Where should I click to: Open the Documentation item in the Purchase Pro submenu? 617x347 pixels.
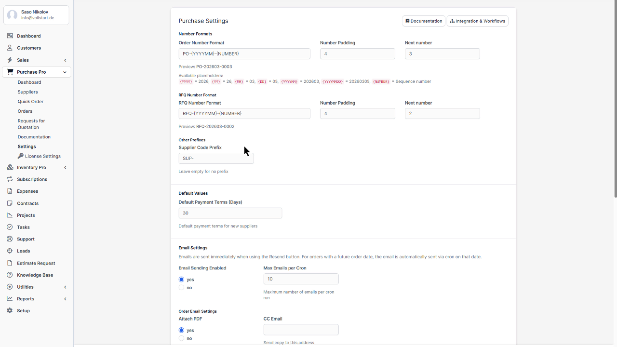point(34,137)
